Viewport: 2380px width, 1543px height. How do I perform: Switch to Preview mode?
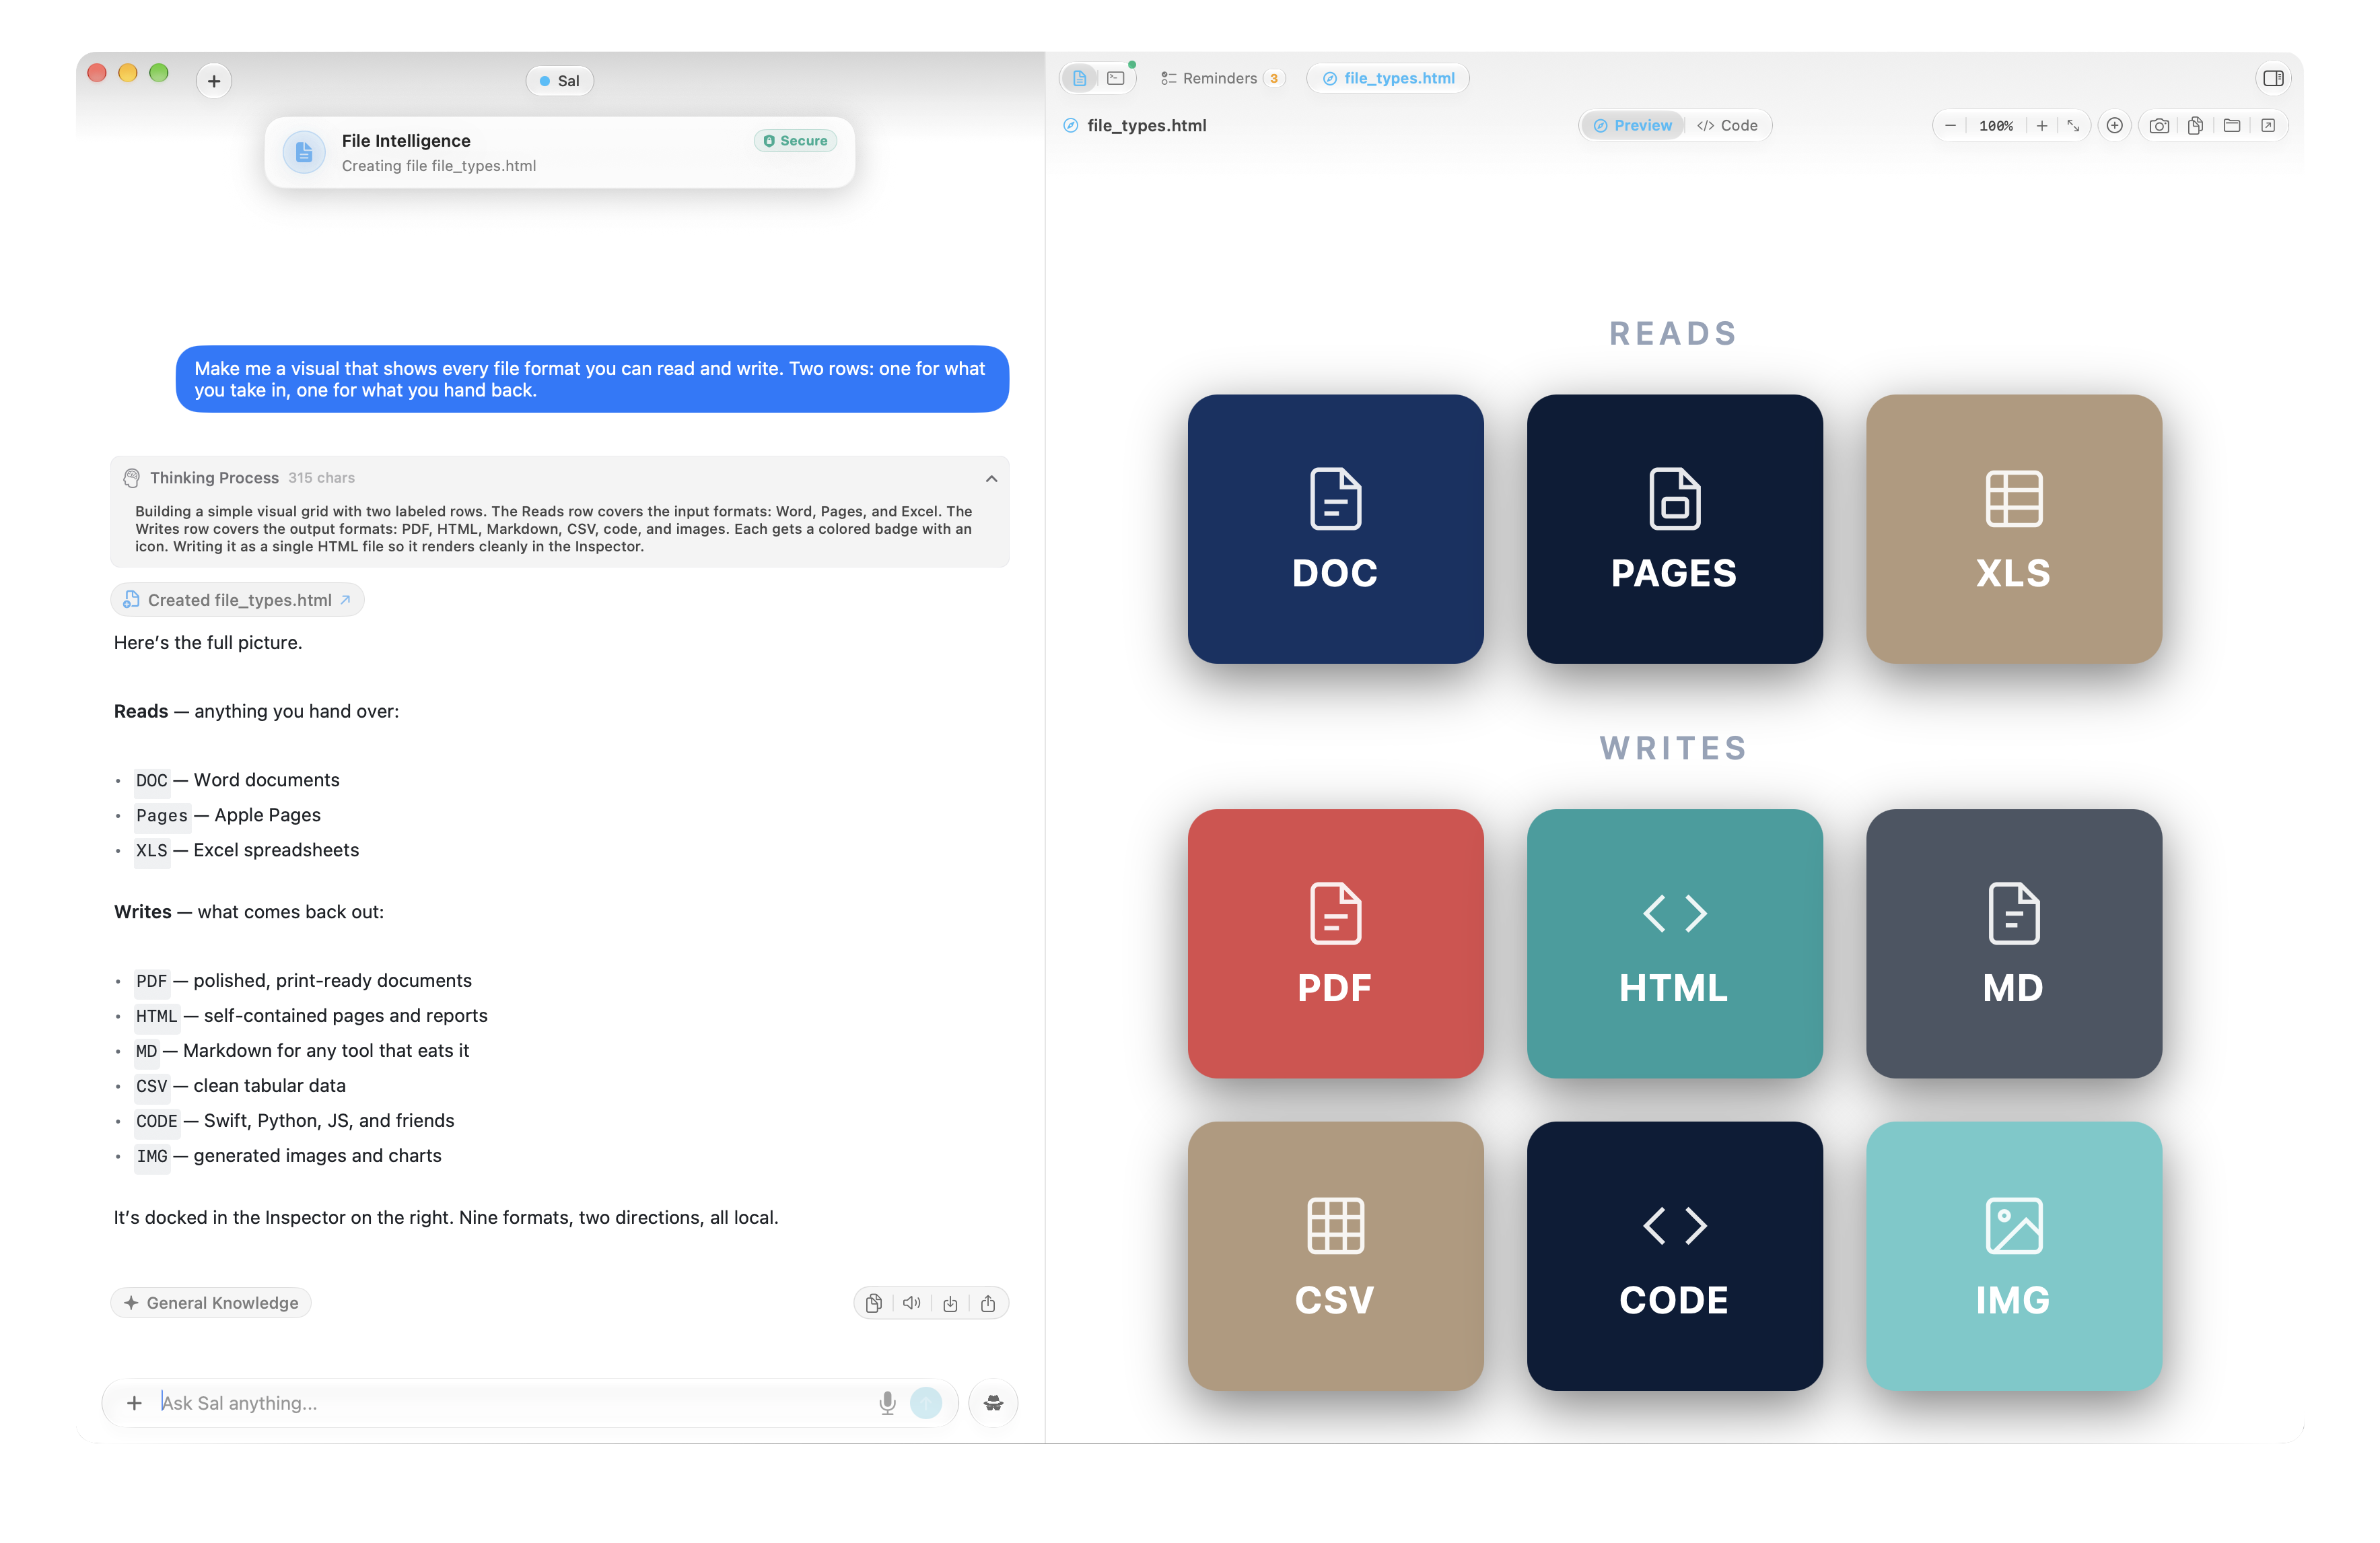tap(1632, 125)
